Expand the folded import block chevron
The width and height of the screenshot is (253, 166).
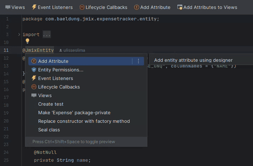pyautogui.click(x=19, y=35)
